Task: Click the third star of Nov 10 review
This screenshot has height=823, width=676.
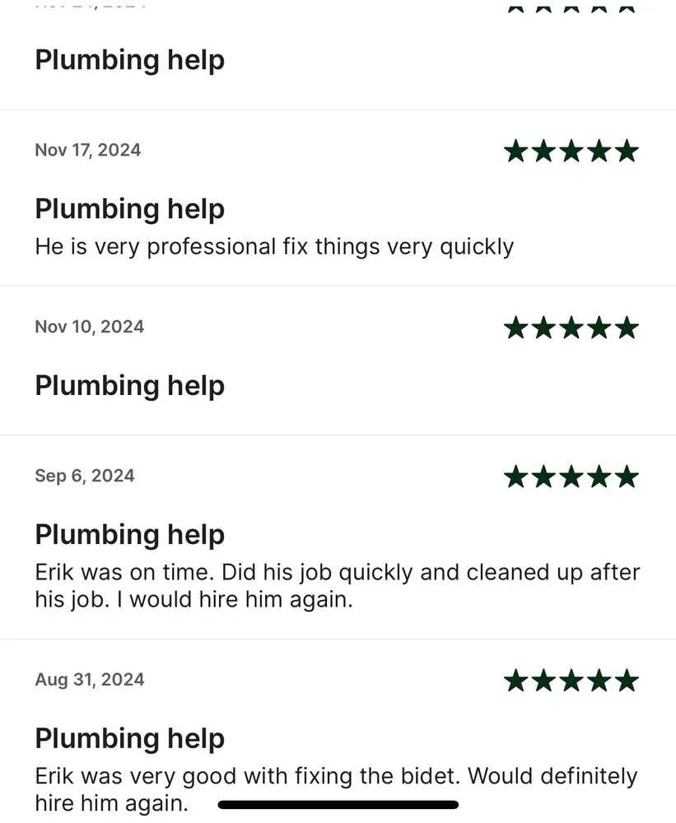Action: click(571, 328)
